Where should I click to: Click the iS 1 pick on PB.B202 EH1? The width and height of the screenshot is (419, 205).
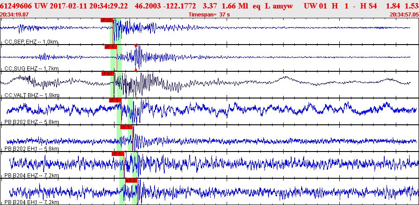pyautogui.click(x=126, y=127)
